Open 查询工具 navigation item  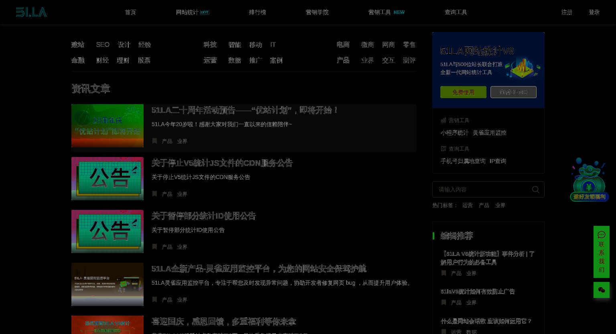pos(456,12)
